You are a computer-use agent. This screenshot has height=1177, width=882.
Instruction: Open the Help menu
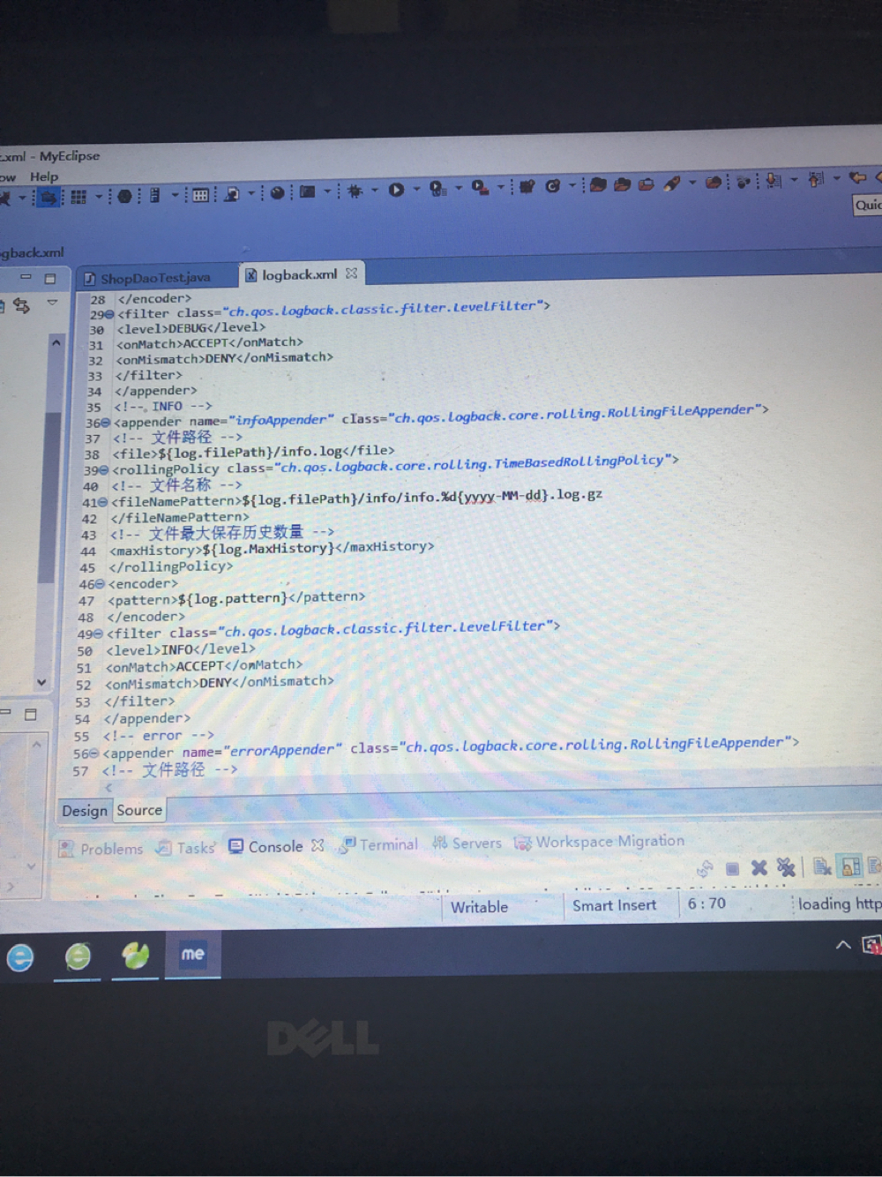click(x=44, y=176)
